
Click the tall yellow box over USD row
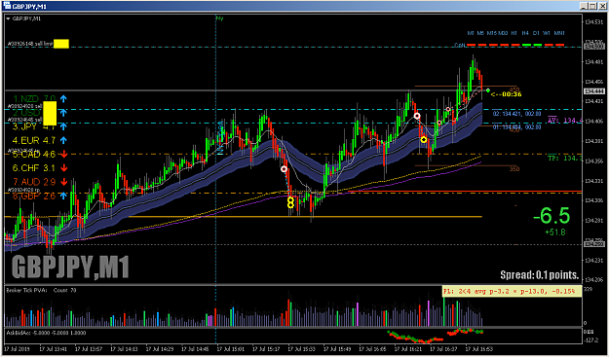pyautogui.click(x=50, y=113)
